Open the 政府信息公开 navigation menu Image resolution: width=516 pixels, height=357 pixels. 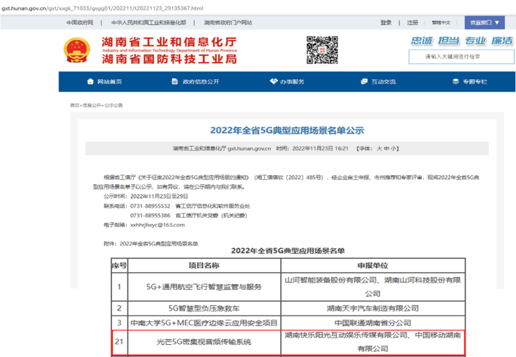(x=201, y=82)
